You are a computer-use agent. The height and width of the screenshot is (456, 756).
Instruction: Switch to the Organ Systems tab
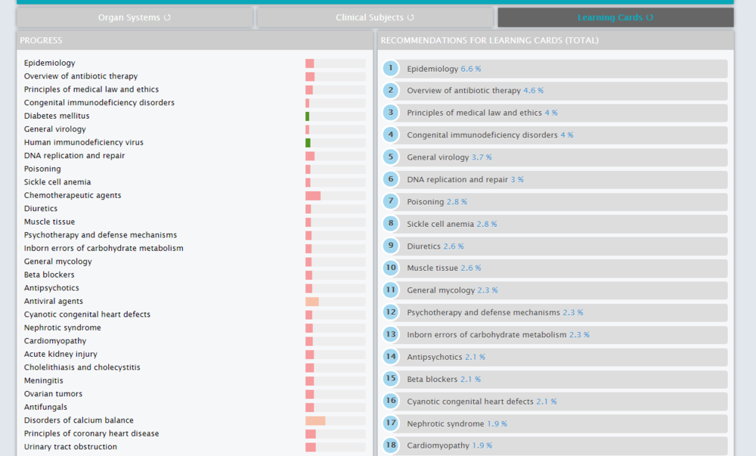click(x=135, y=17)
